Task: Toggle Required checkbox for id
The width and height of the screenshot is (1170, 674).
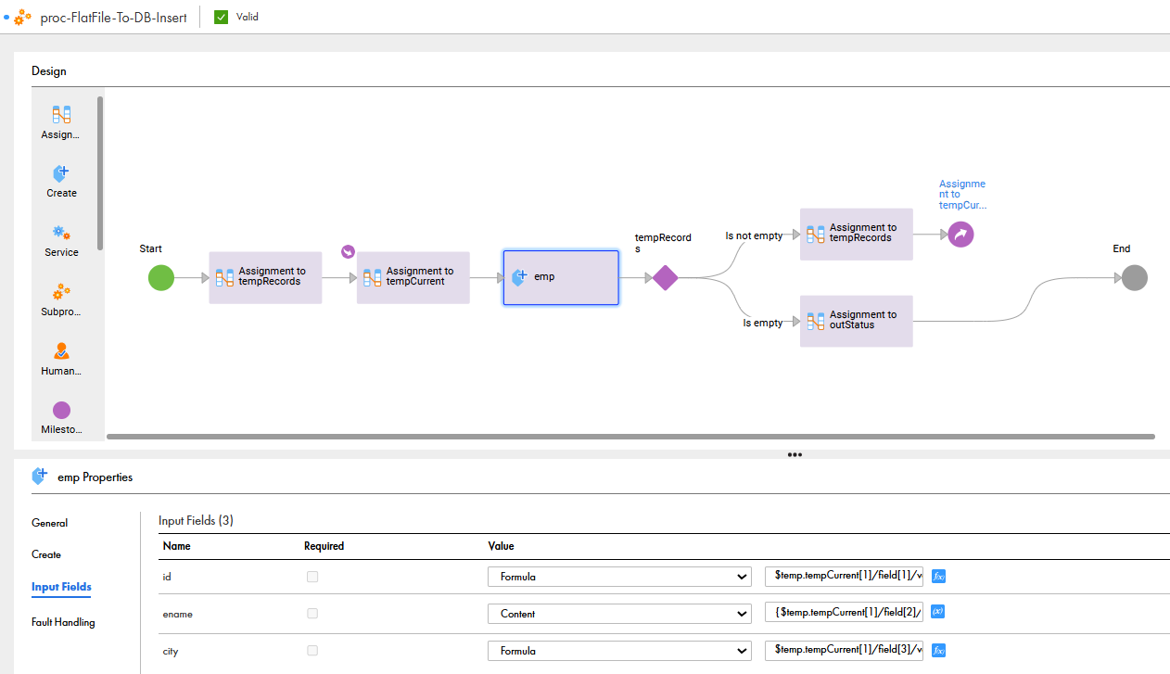Action: tap(312, 577)
